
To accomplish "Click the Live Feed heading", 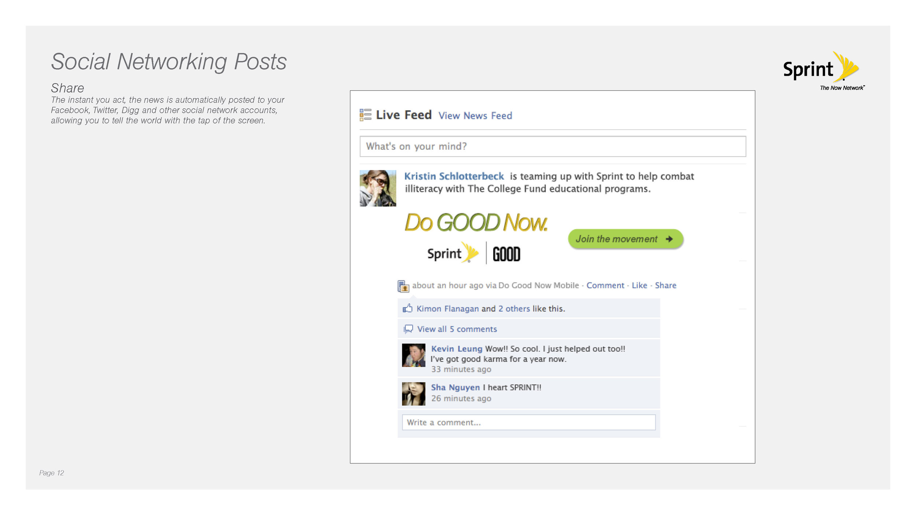I will click(404, 115).
